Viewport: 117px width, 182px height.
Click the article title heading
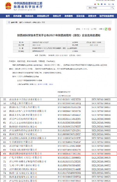[59, 35]
